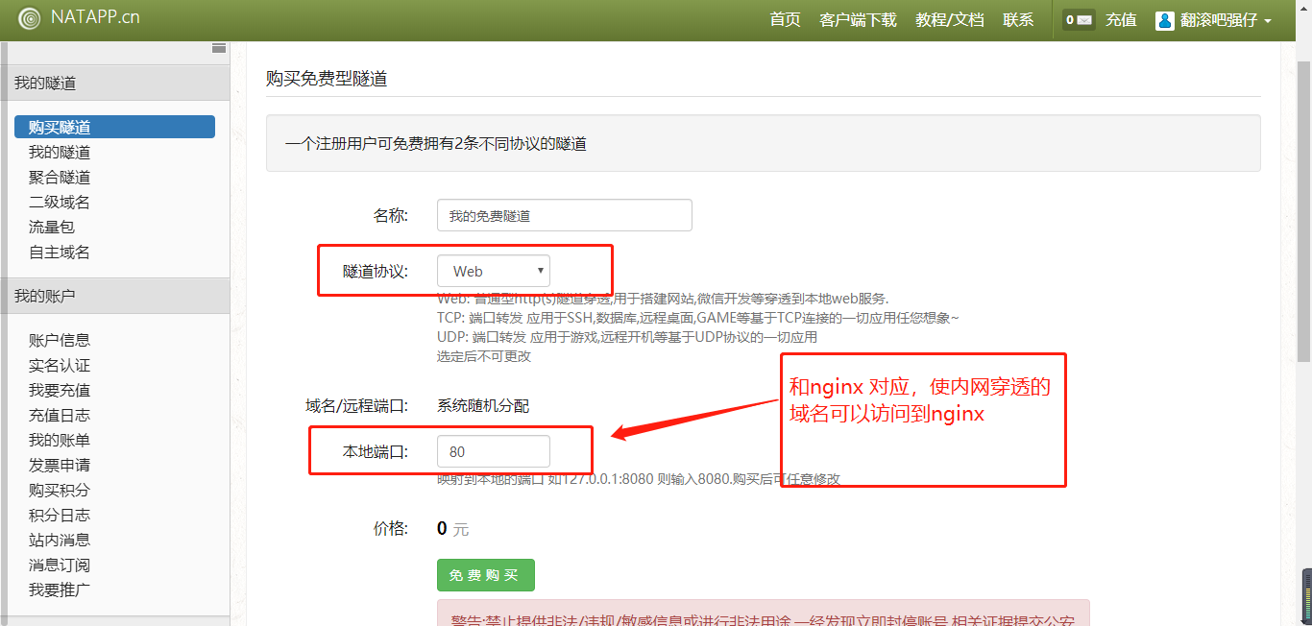The height and width of the screenshot is (626, 1312).
Task: Open 我要充值 sidebar link
Action: pos(60,390)
